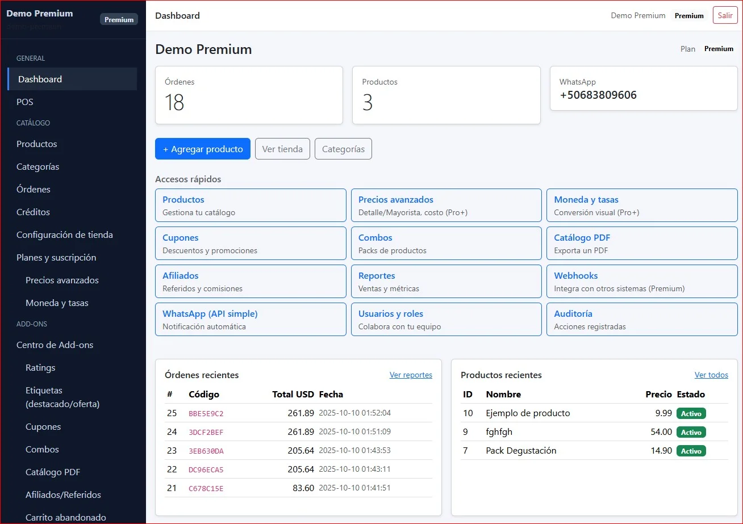Open the WhatsApp (API simple) card
The image size is (743, 524).
[251, 319]
